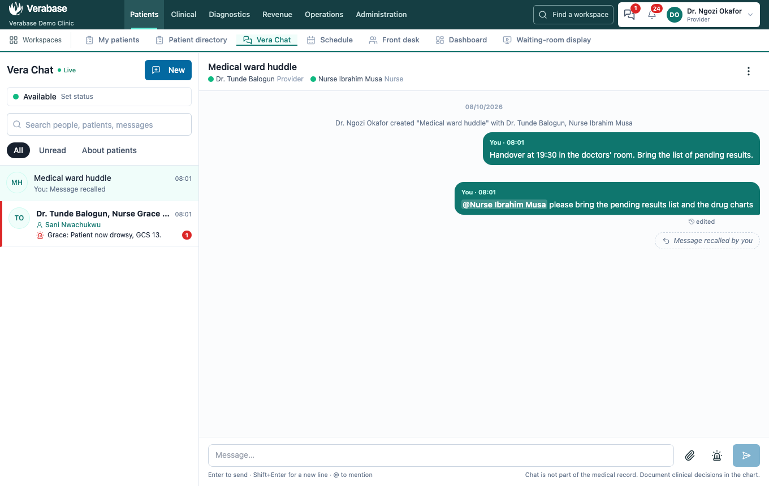The height and width of the screenshot is (486, 769).
Task: Open Medical ward huddle conversation
Action: 100,183
